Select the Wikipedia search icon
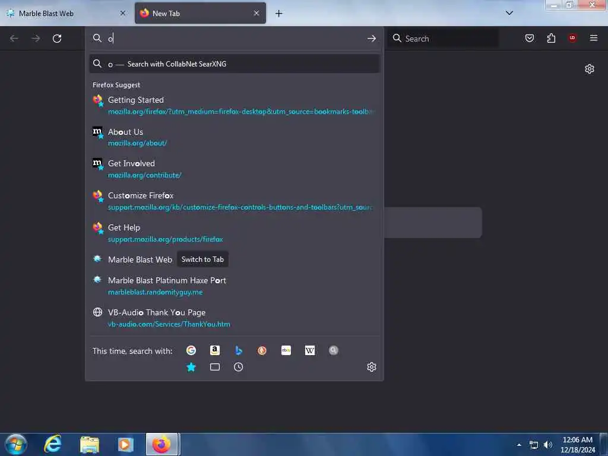608x456 pixels. [310, 350]
